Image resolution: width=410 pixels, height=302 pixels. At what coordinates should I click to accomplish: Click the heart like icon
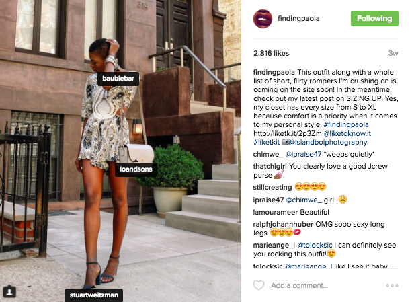pos(259,285)
